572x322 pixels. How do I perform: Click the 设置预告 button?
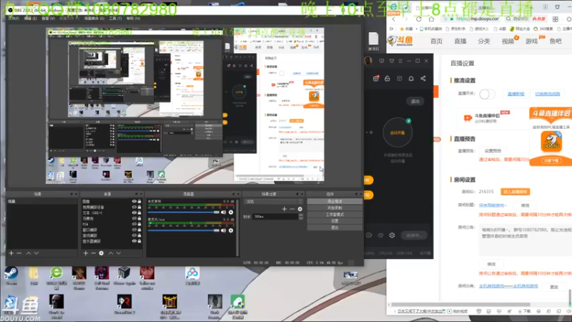[x=493, y=151]
